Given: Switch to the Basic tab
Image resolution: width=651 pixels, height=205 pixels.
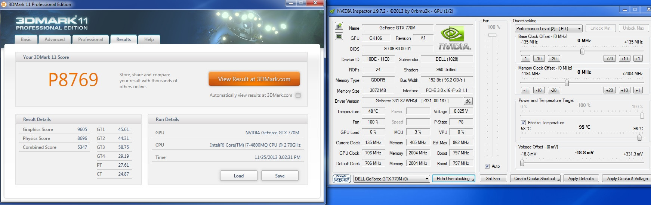Looking at the screenshot, I should [x=26, y=39].
